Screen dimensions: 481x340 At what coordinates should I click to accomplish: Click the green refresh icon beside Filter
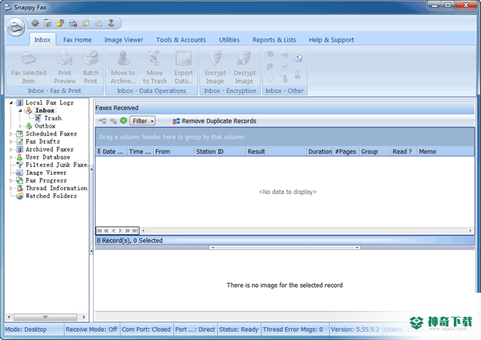(x=123, y=121)
